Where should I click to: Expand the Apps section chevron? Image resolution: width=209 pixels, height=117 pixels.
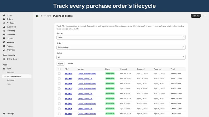click(x=8, y=65)
